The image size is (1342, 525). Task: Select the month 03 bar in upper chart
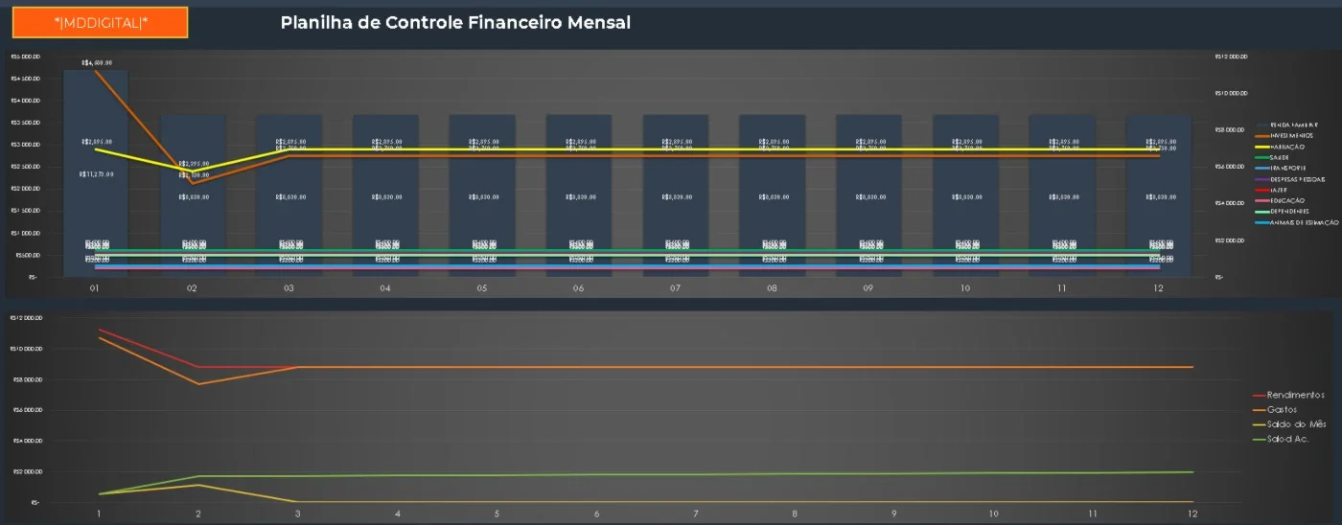click(x=289, y=196)
